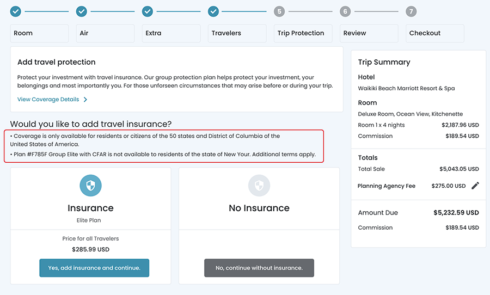Click the completed checkmark above Travelers
This screenshot has width=490, height=295.
click(213, 11)
